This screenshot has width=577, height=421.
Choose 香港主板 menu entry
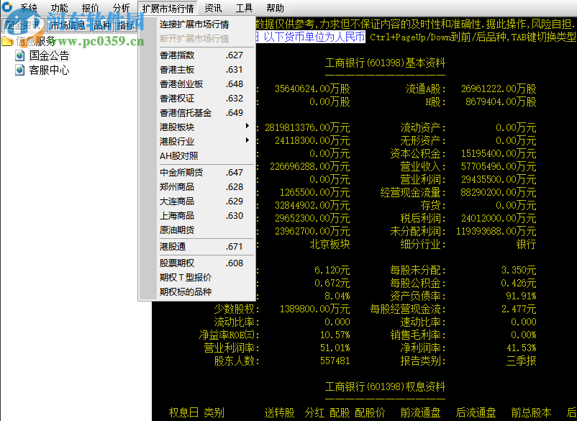(197, 70)
